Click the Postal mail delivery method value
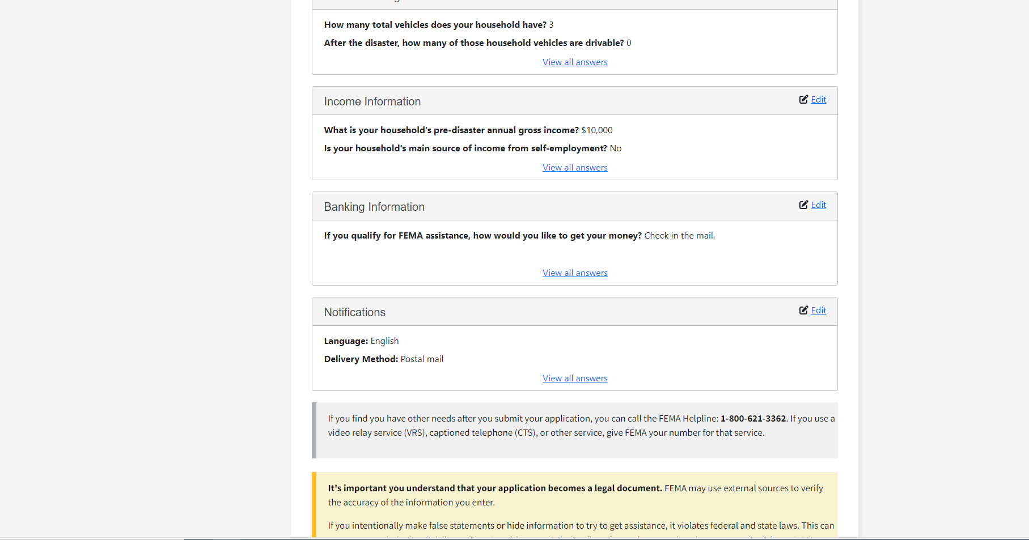The height and width of the screenshot is (540, 1029). click(x=422, y=359)
